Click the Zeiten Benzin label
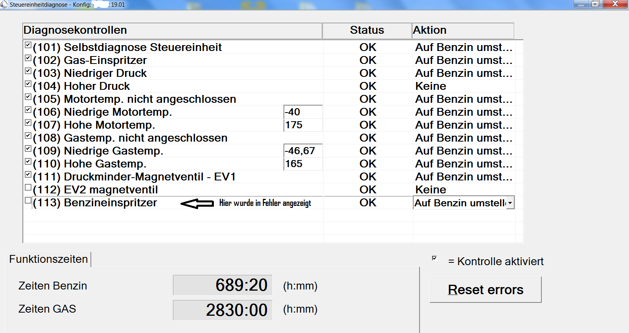 [53, 286]
